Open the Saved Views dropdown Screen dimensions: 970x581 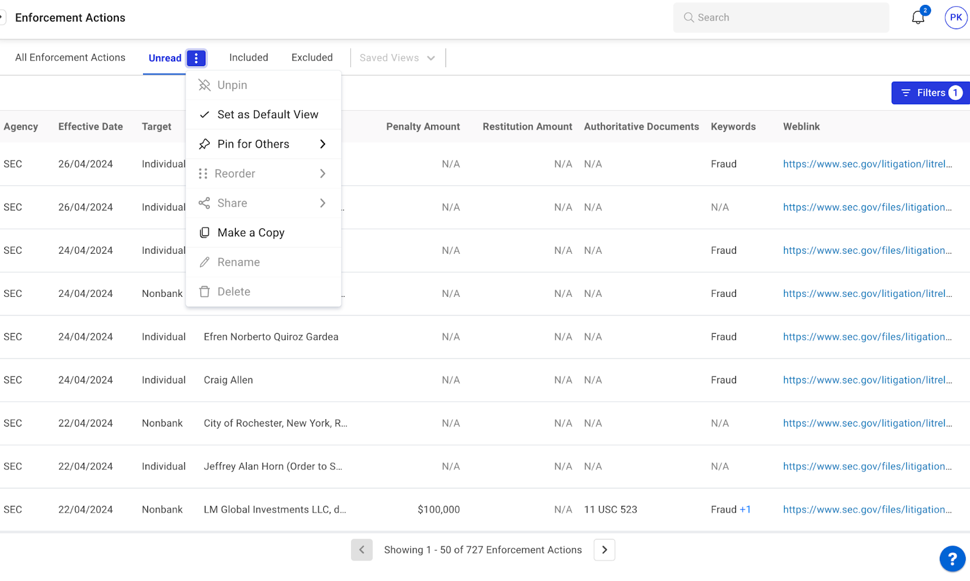pos(397,58)
